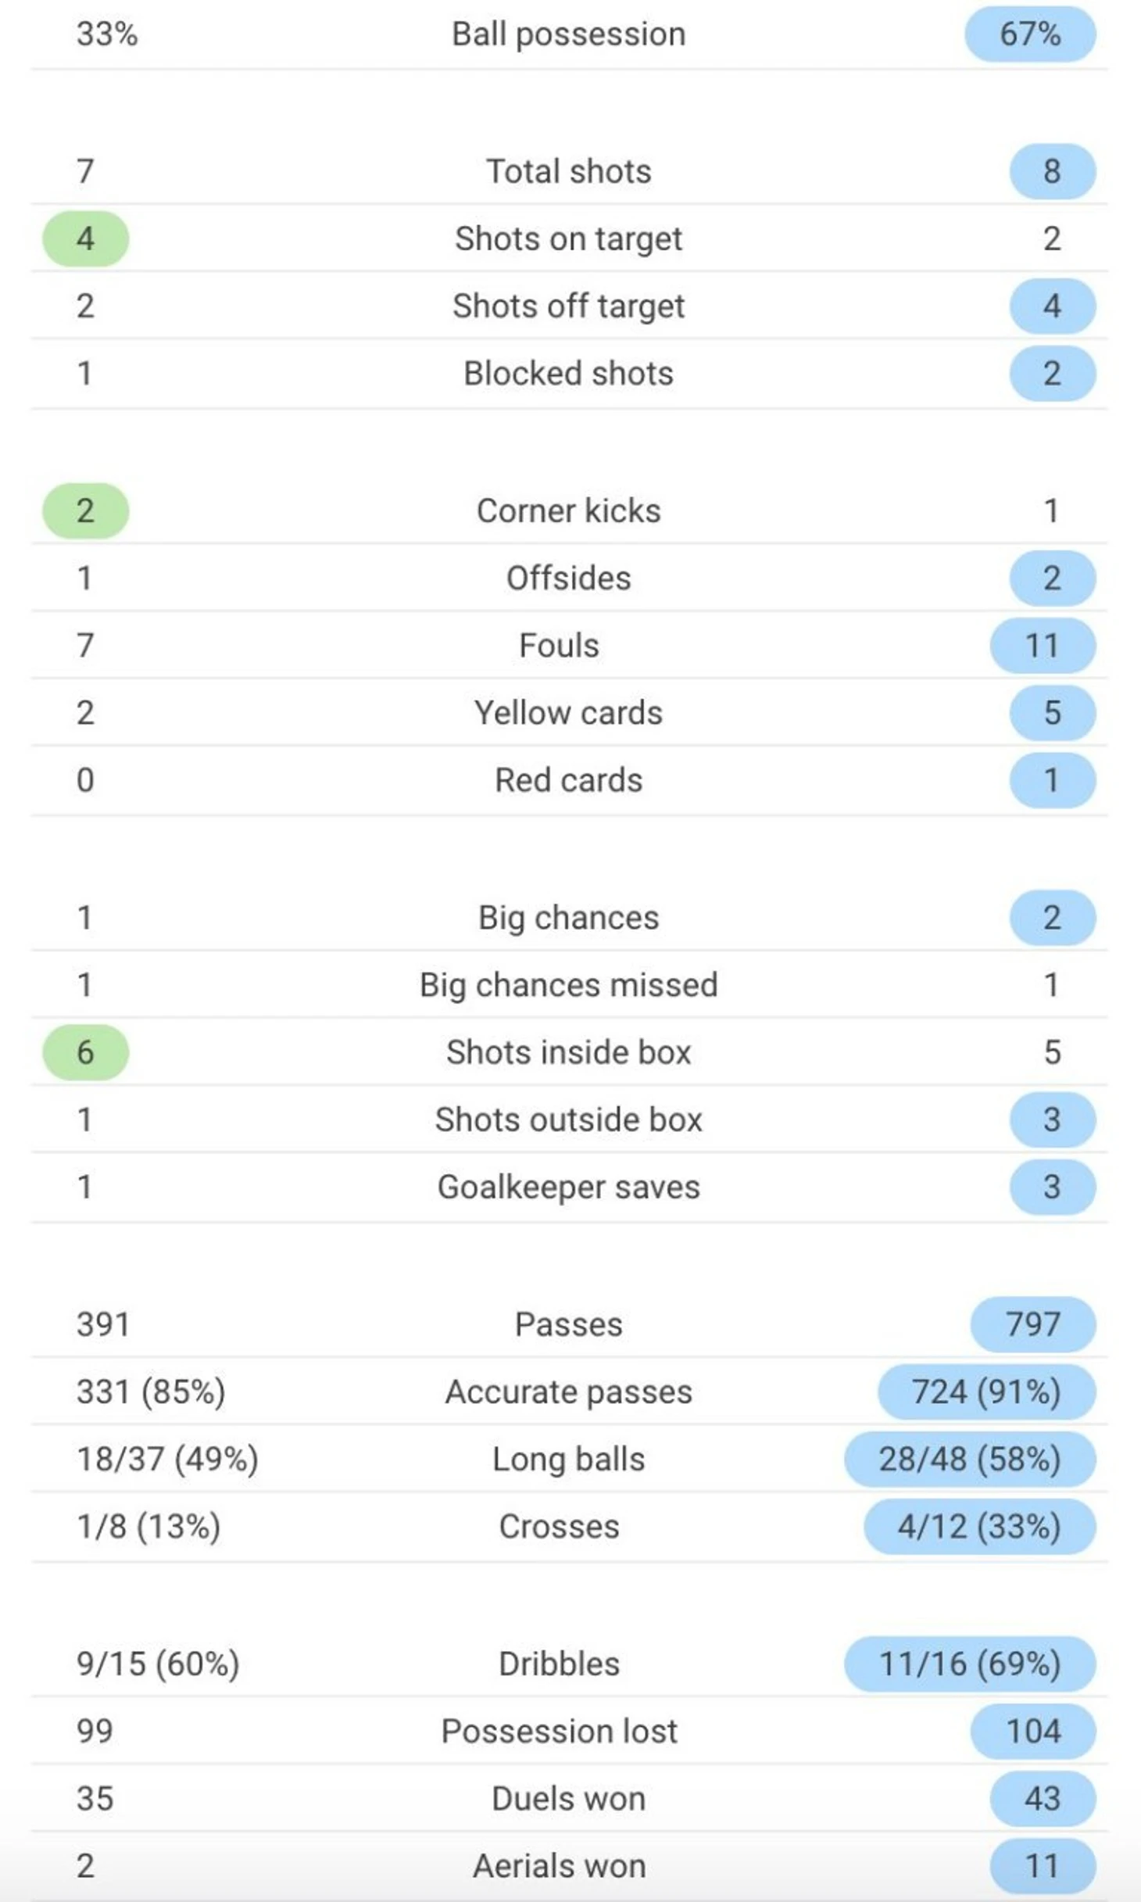This screenshot has width=1141, height=1902.
Task: Select the 724 (91%) accurate passes badge
Action: (986, 1392)
